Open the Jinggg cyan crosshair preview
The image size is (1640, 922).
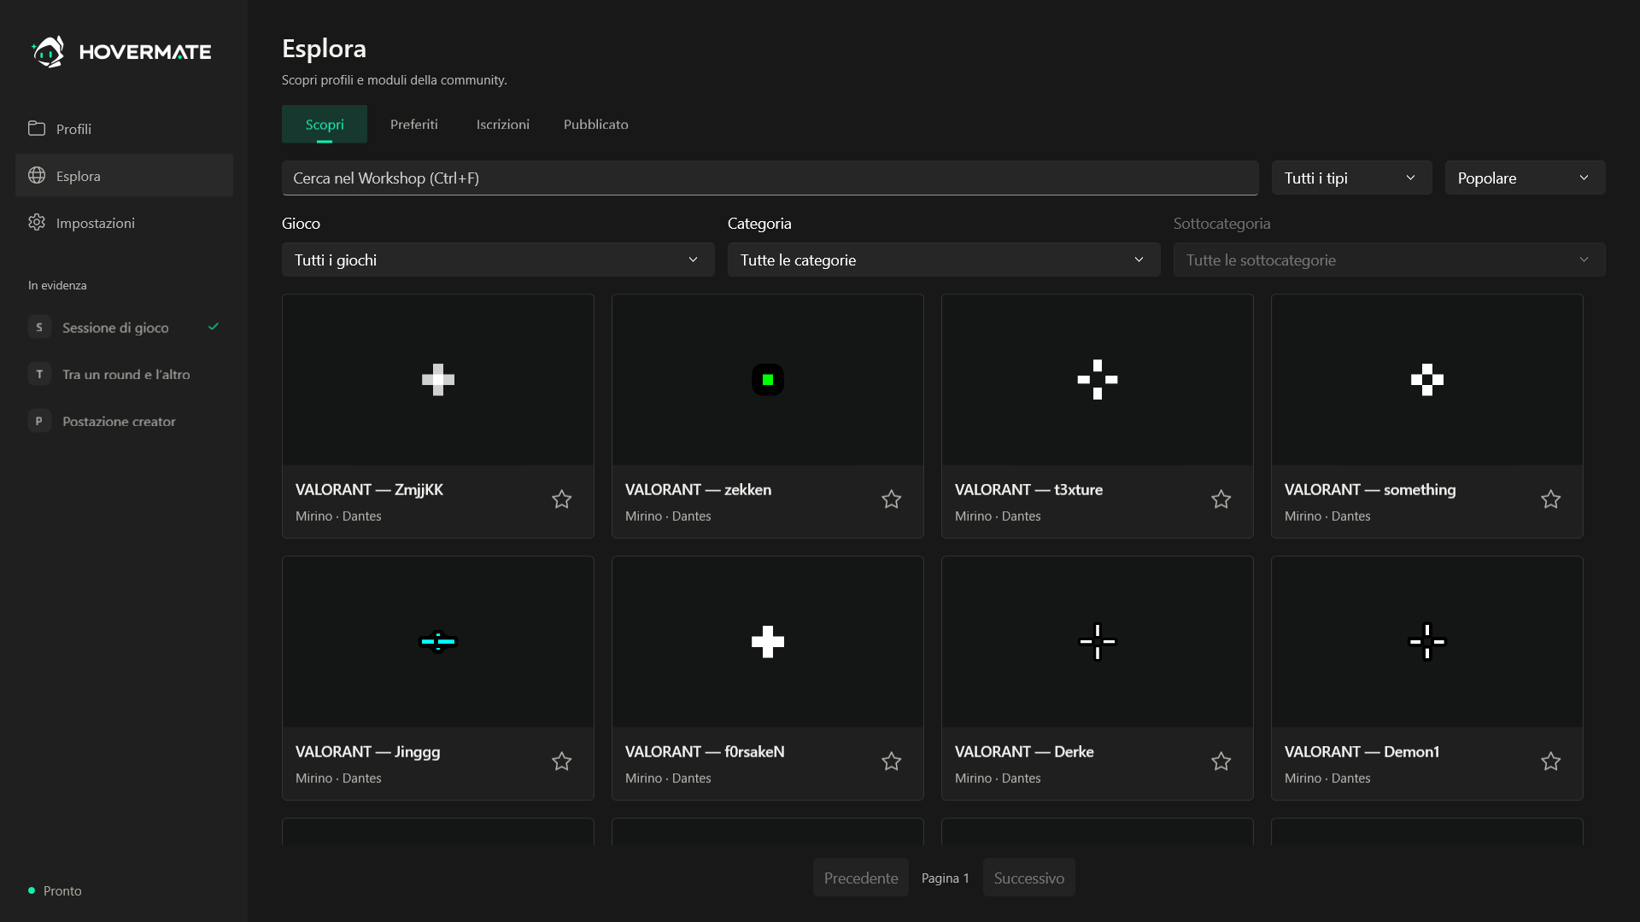(438, 642)
